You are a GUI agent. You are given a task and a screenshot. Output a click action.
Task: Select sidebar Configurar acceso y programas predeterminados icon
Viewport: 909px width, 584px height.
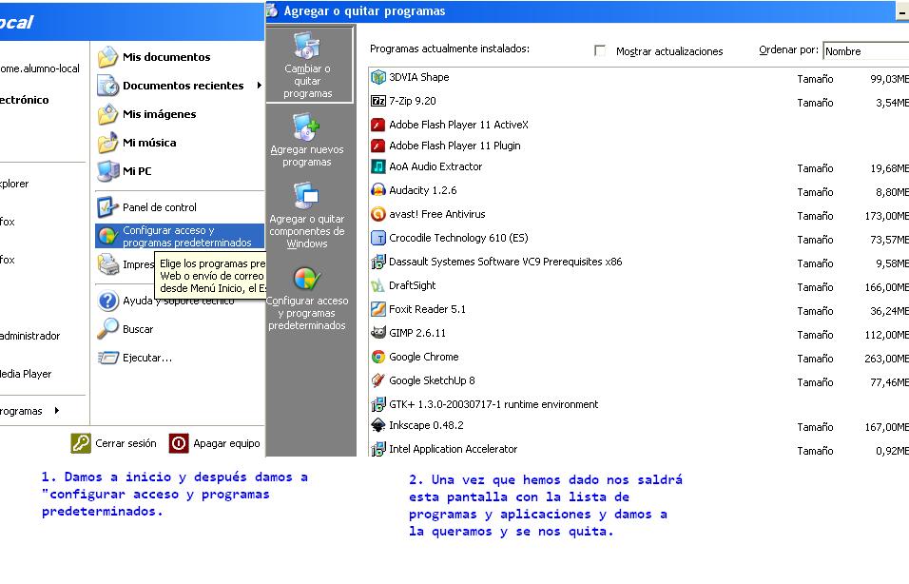(307, 279)
